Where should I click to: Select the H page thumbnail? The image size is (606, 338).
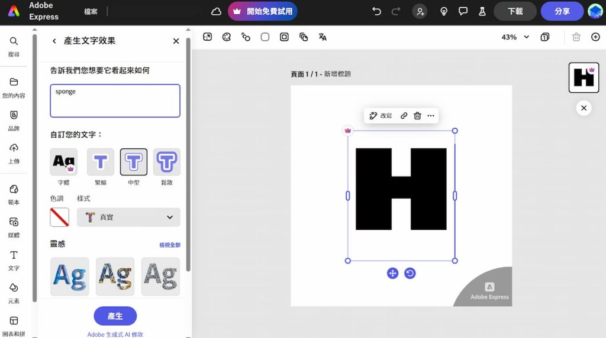coord(584,77)
